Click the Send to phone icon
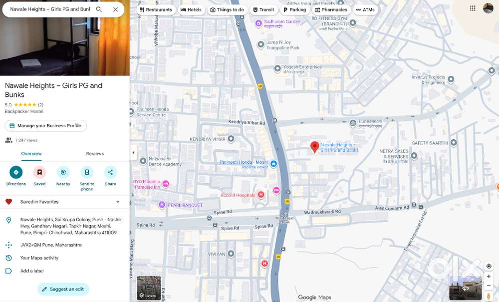Image resolution: width=499 pixels, height=302 pixels. coord(87,172)
